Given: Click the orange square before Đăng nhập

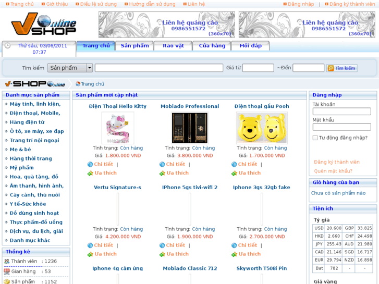Looking at the screenshot, I should point(285,4).
